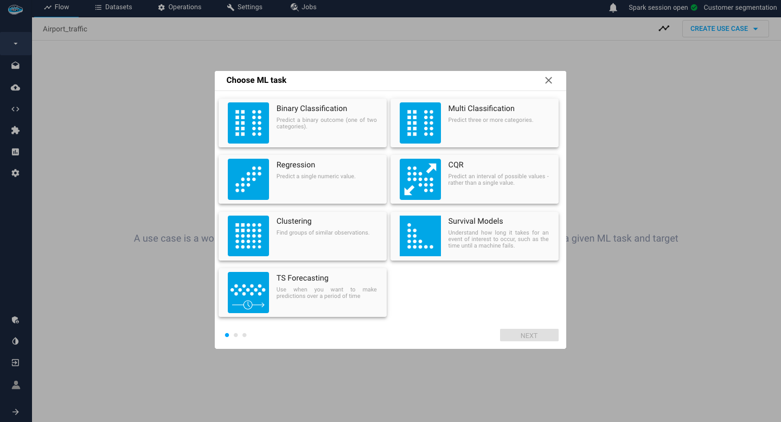The width and height of the screenshot is (781, 422).
Task: Close the Choose ML task dialog
Action: pos(548,80)
